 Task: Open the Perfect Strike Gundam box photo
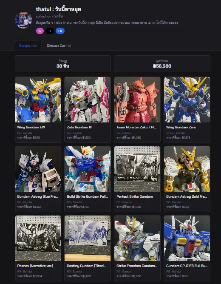coord(137,169)
